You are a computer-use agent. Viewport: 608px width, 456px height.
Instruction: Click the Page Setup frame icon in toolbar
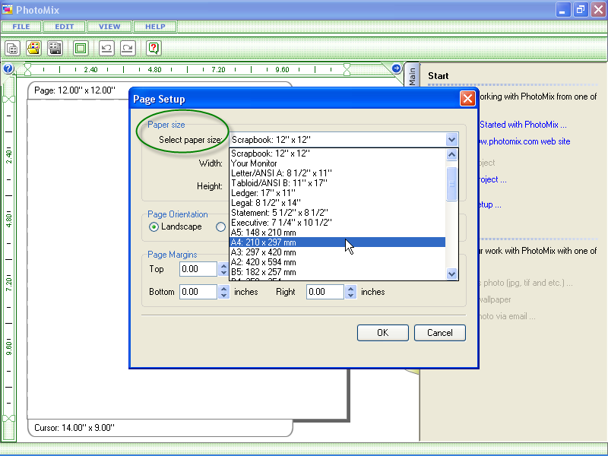81,49
